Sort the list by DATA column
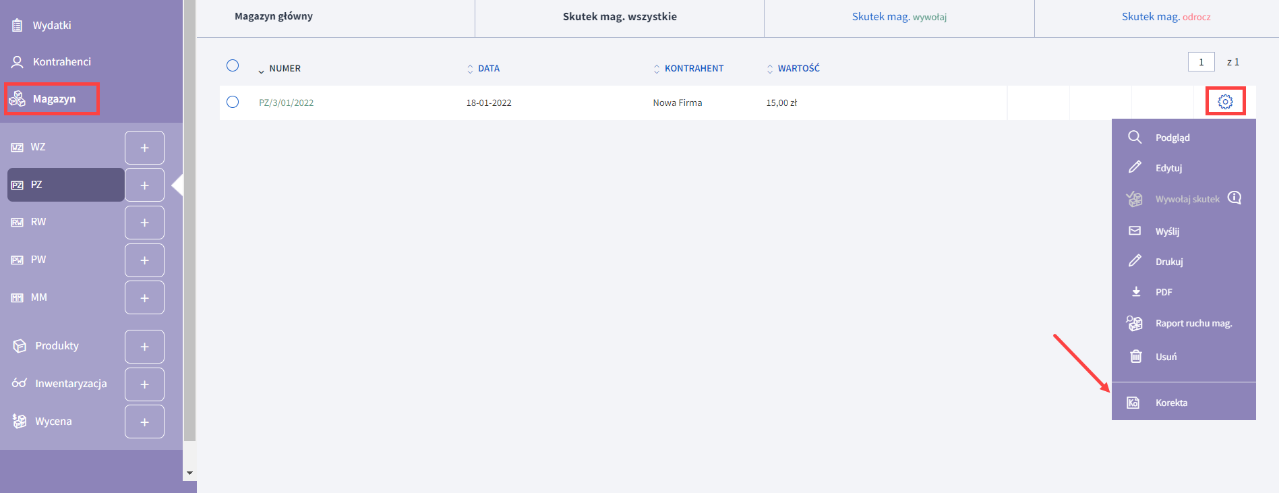Image resolution: width=1279 pixels, height=493 pixels. click(488, 68)
